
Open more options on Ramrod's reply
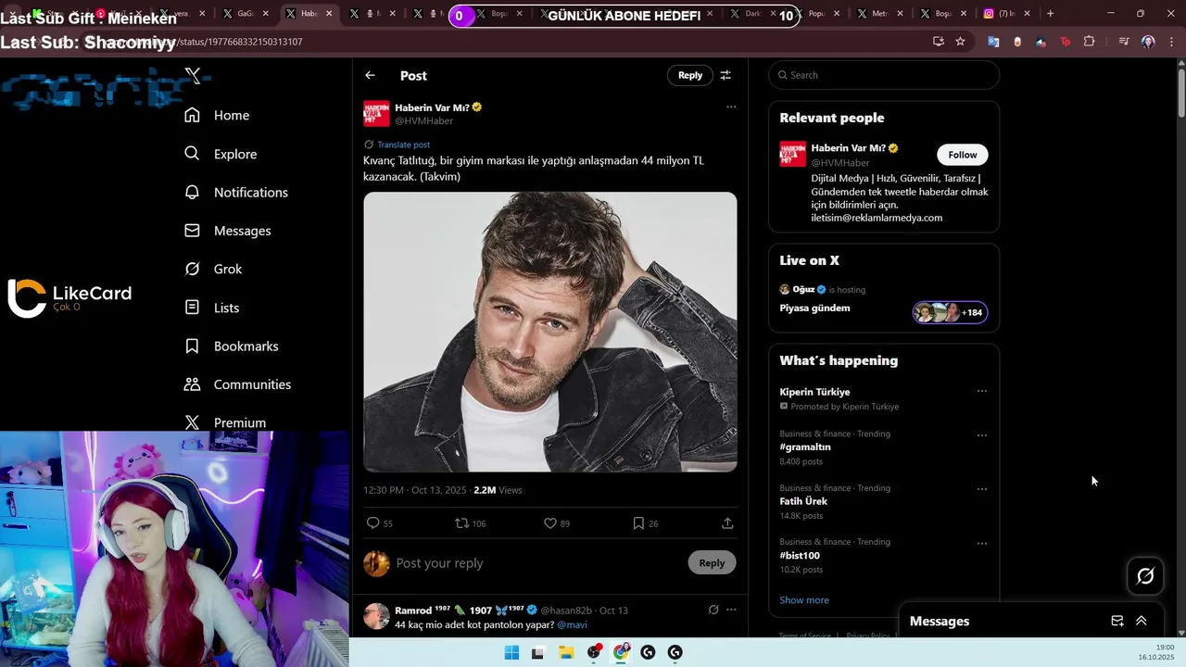pyautogui.click(x=731, y=610)
